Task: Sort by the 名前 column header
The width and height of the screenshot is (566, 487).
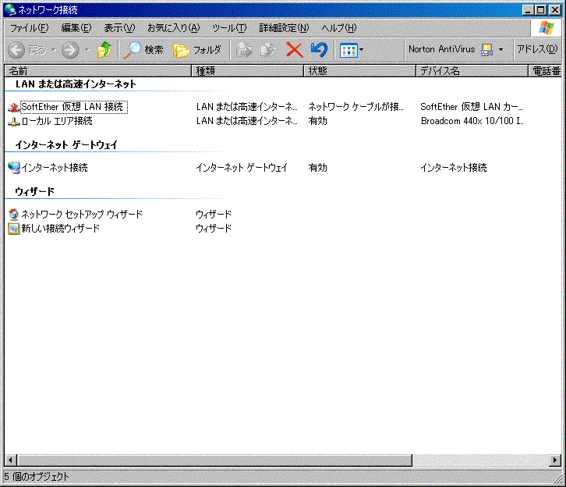Action: click(x=97, y=71)
